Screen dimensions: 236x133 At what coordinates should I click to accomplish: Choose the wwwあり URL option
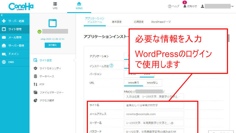coord(134,83)
